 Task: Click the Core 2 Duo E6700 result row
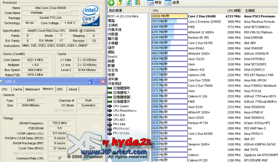tap(214, 43)
